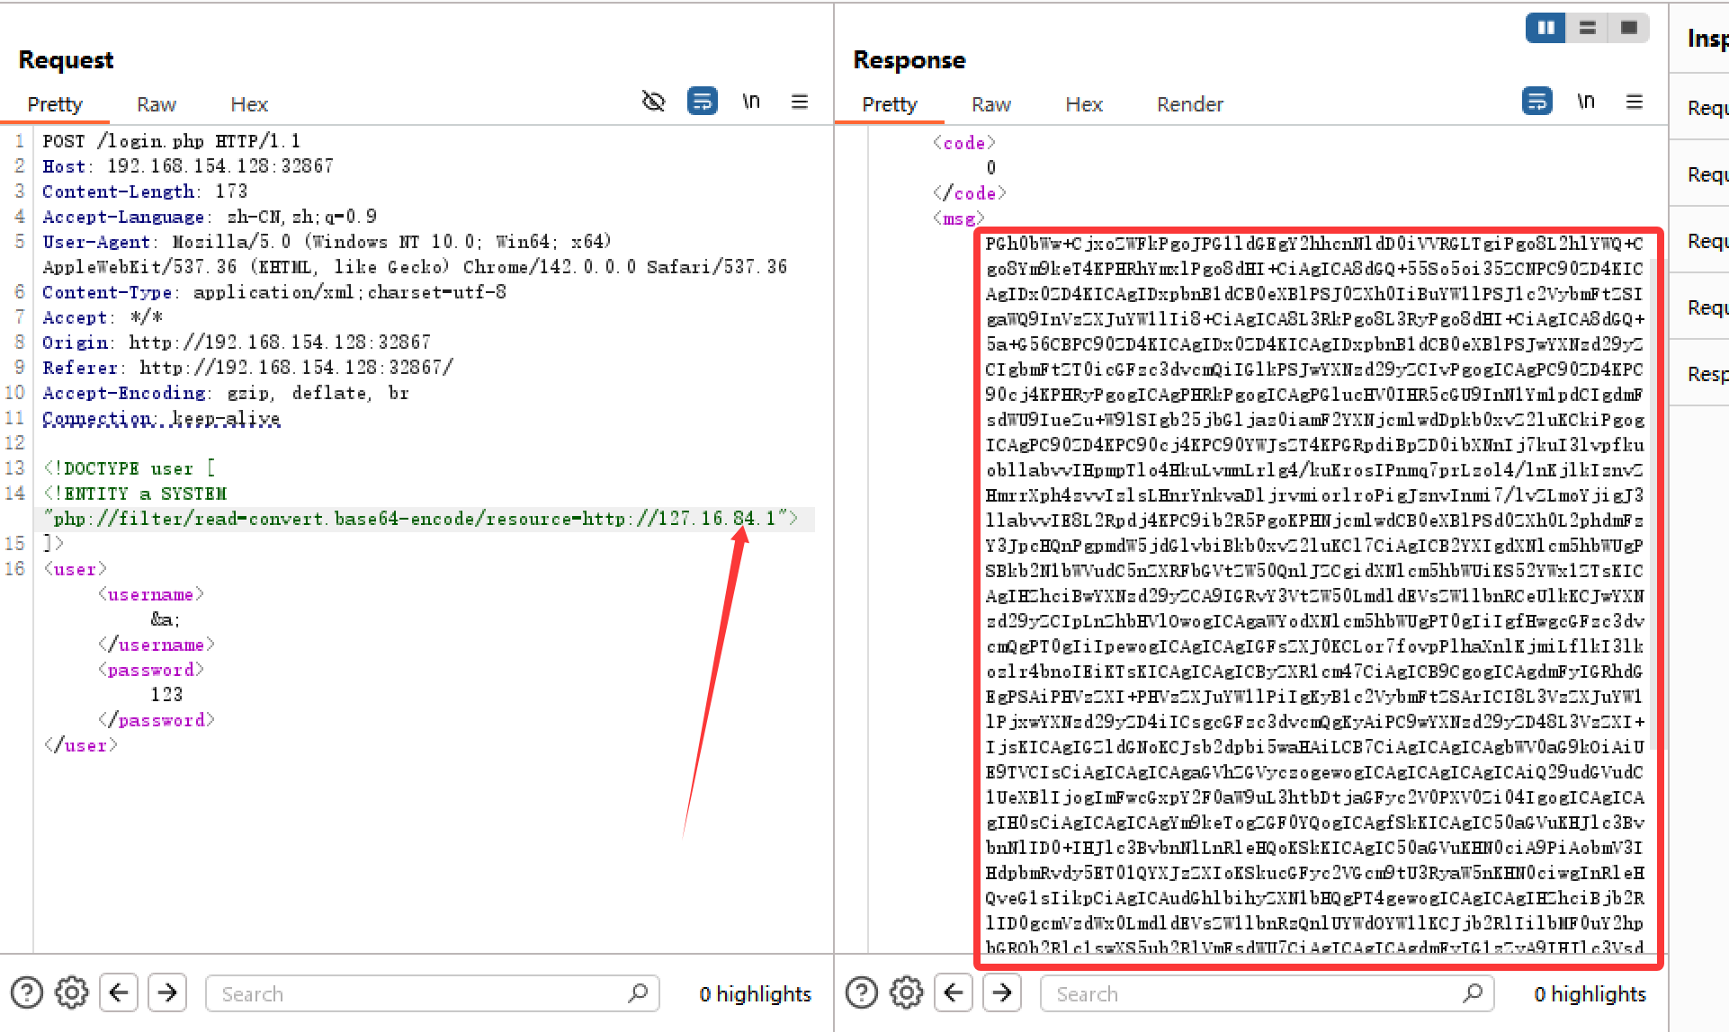Open Response search settings gear
This screenshot has height=1032, width=1729.
tap(906, 993)
